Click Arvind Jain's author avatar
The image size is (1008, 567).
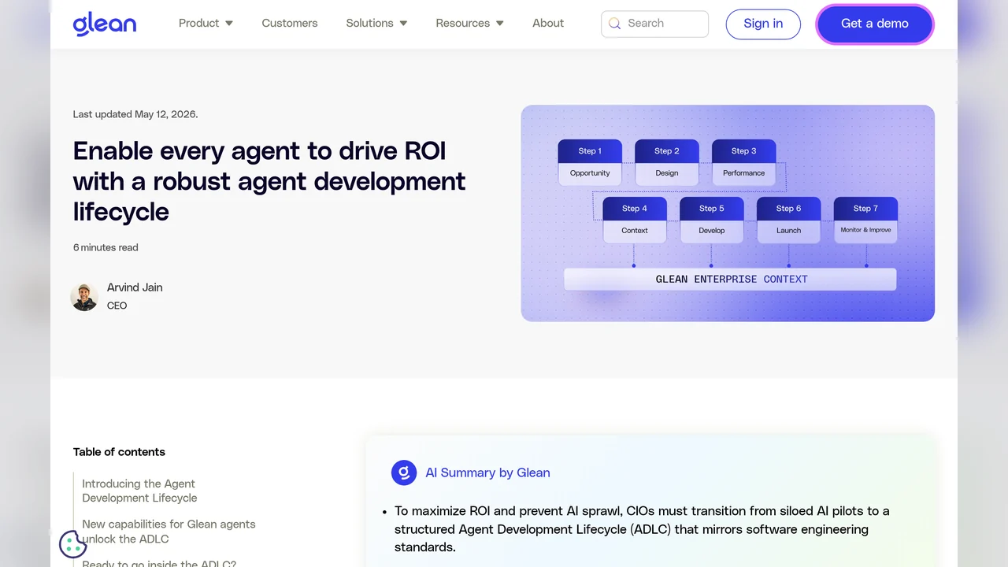(84, 297)
